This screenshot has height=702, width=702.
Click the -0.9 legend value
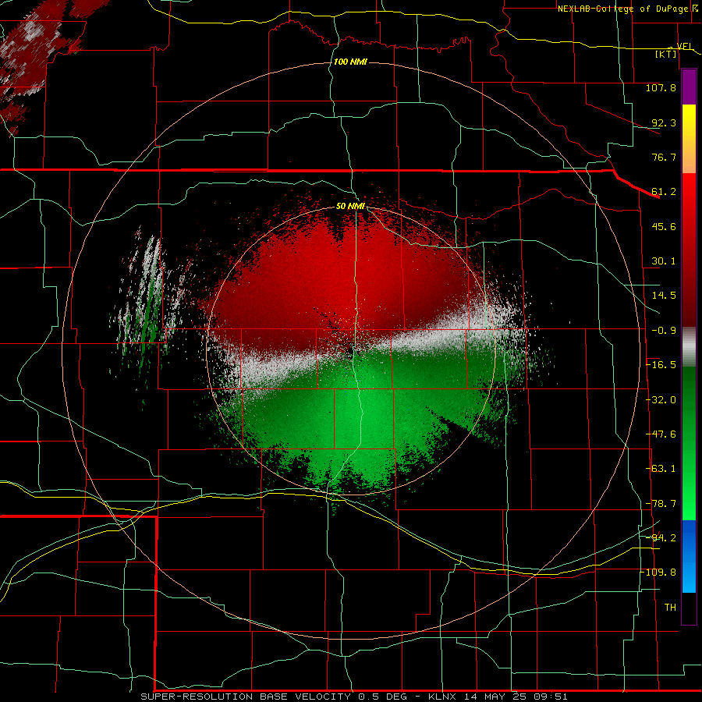pos(664,331)
